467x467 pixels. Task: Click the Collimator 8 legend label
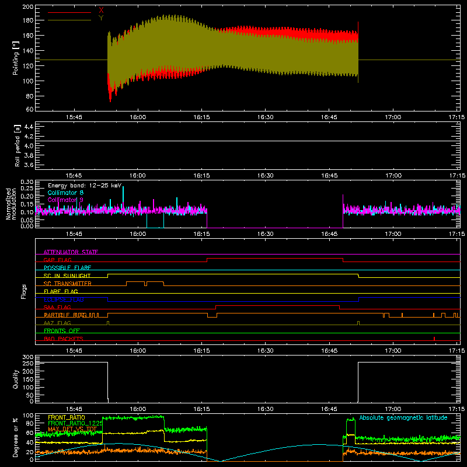click(65, 193)
